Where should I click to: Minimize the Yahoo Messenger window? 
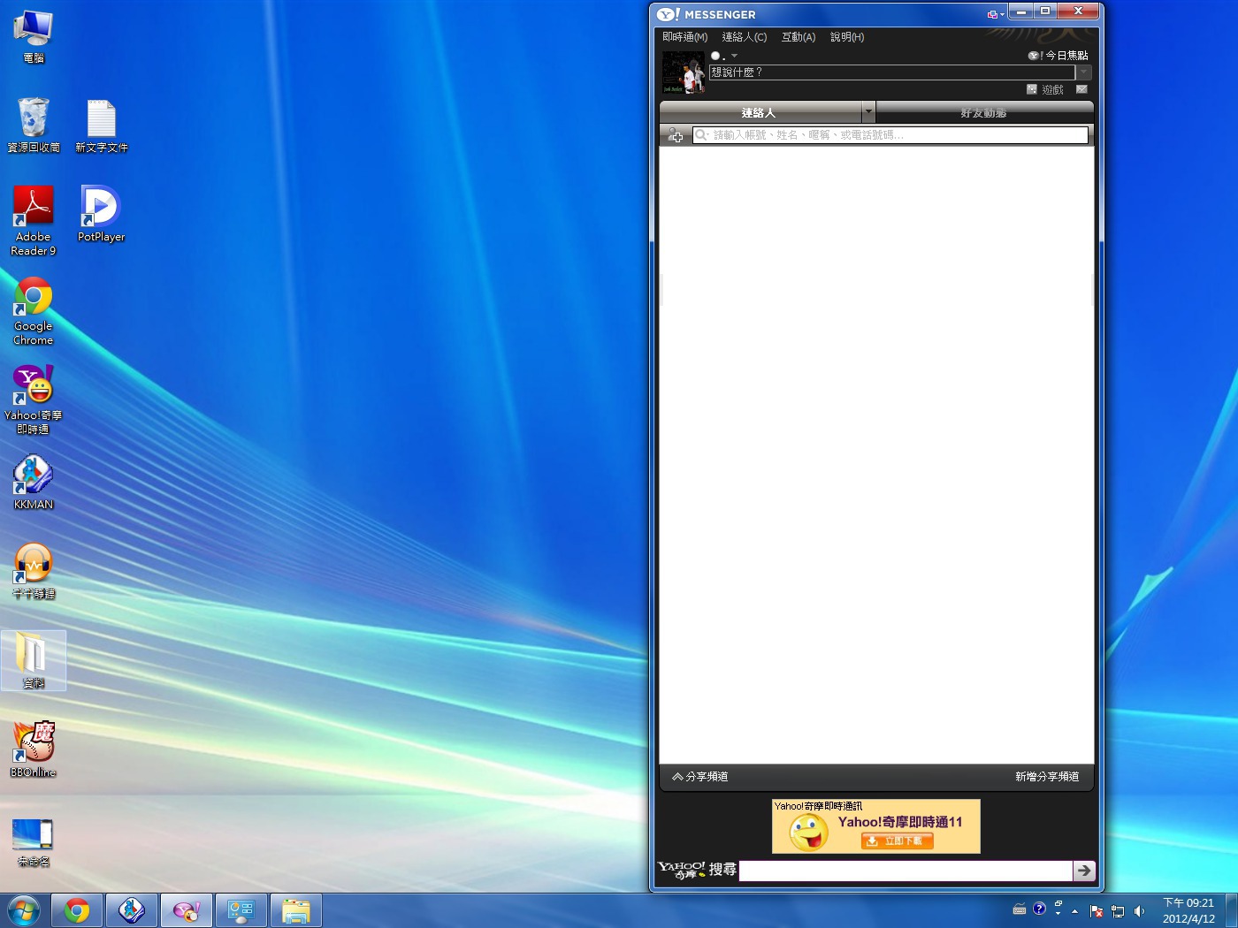tap(1021, 11)
